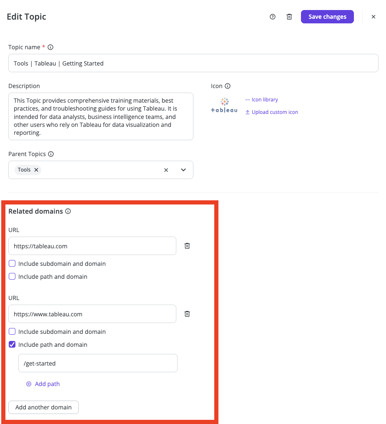Remove the https://tableau.com domain entry
The height and width of the screenshot is (424, 386).
[187, 246]
